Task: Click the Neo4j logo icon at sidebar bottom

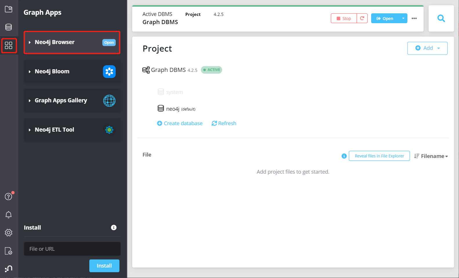Action: pos(9,269)
